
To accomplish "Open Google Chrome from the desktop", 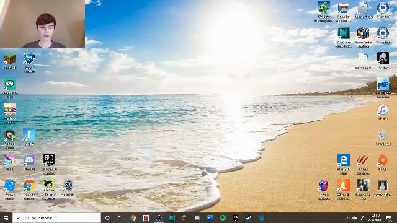I will click(x=29, y=190).
